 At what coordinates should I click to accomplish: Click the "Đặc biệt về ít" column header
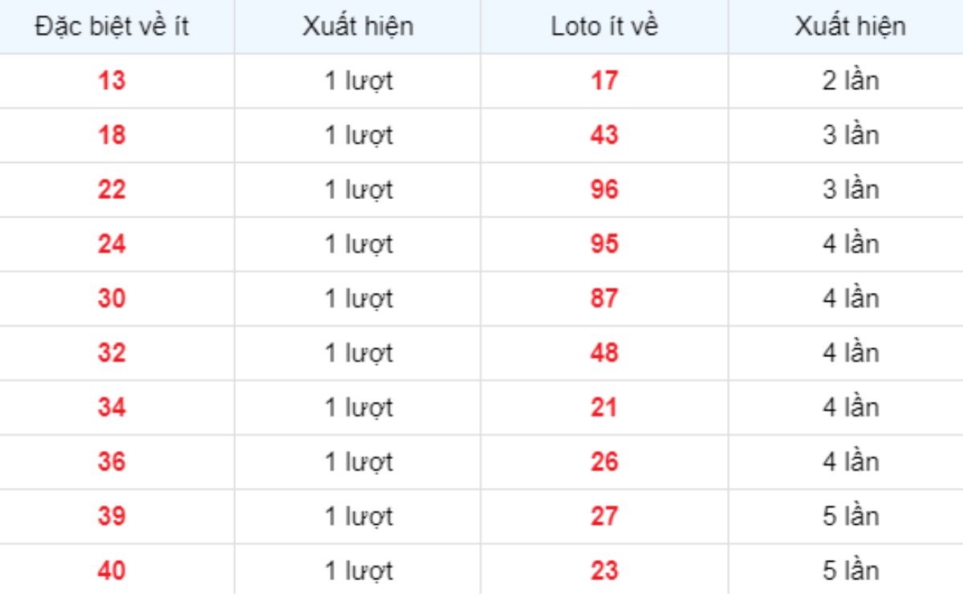tap(112, 26)
